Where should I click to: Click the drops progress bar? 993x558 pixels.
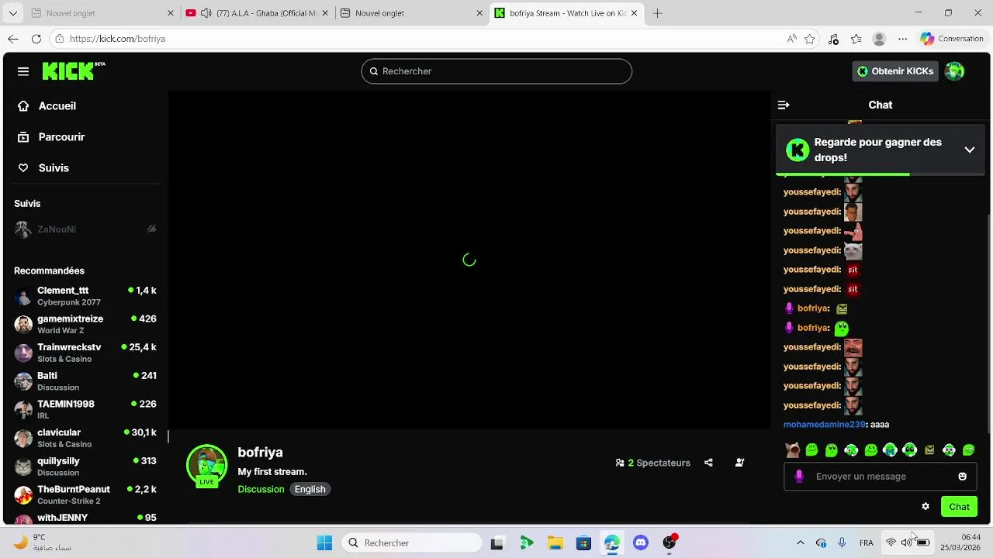pyautogui.click(x=881, y=174)
